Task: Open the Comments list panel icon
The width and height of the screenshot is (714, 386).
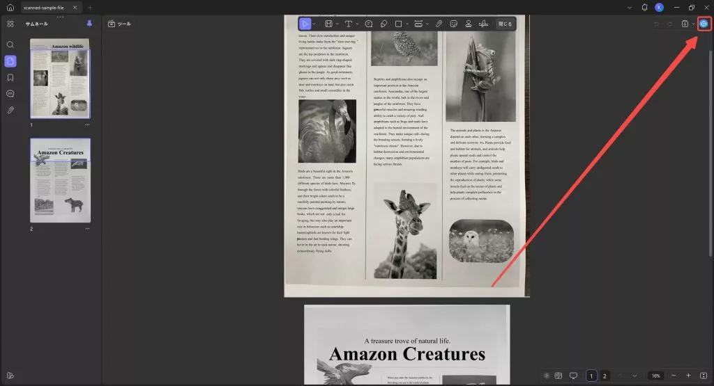Action: click(x=10, y=94)
